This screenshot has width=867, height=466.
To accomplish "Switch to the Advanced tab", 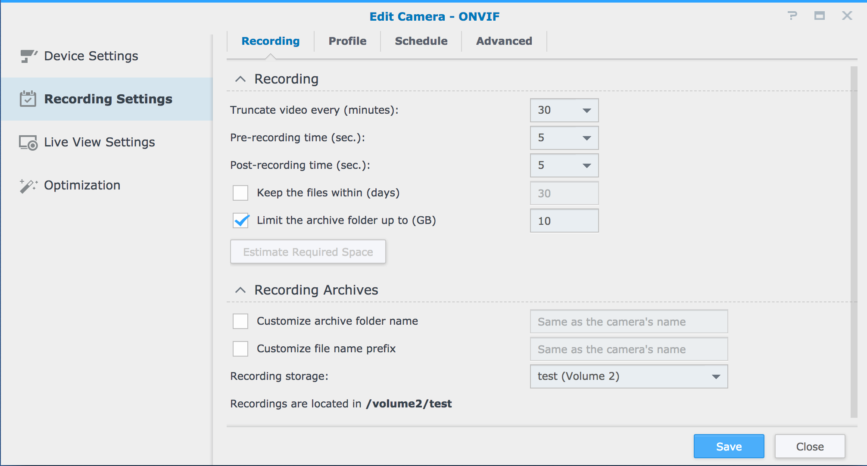I will (x=504, y=41).
